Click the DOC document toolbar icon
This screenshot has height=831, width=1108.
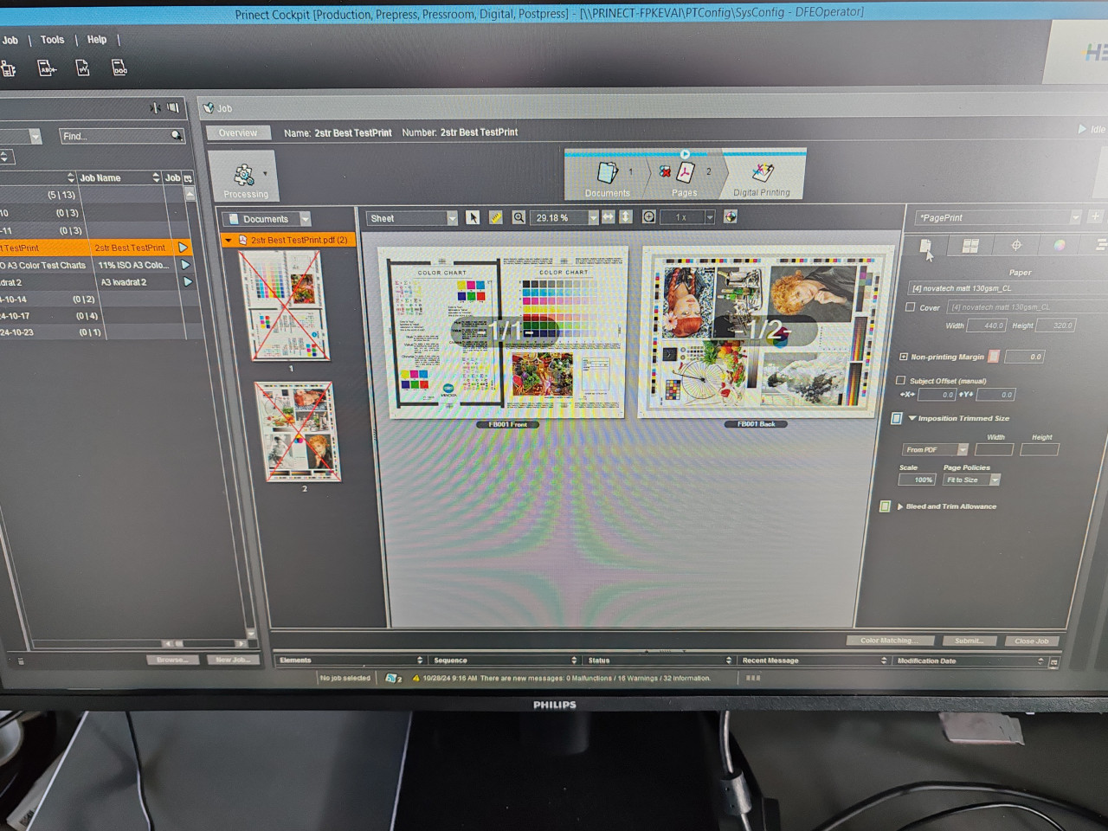(119, 68)
